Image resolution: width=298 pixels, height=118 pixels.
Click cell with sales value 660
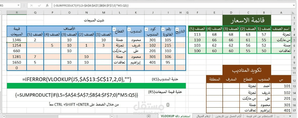click(x=17, y=51)
